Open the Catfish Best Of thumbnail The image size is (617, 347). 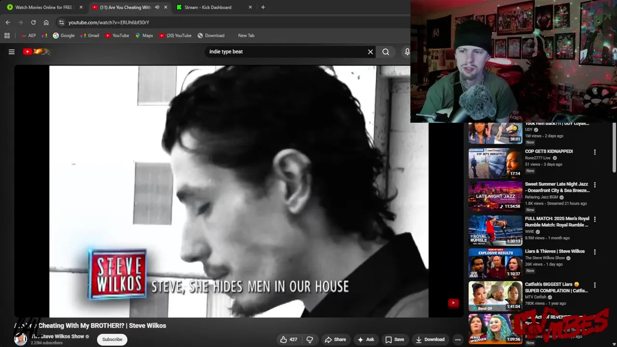tap(496, 296)
